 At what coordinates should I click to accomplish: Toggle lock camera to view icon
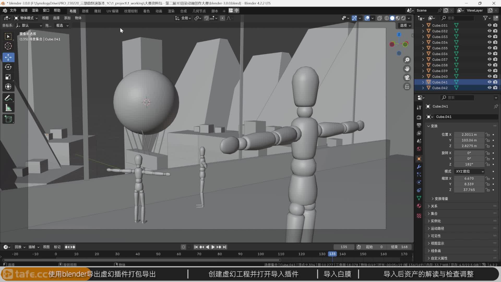click(x=407, y=86)
